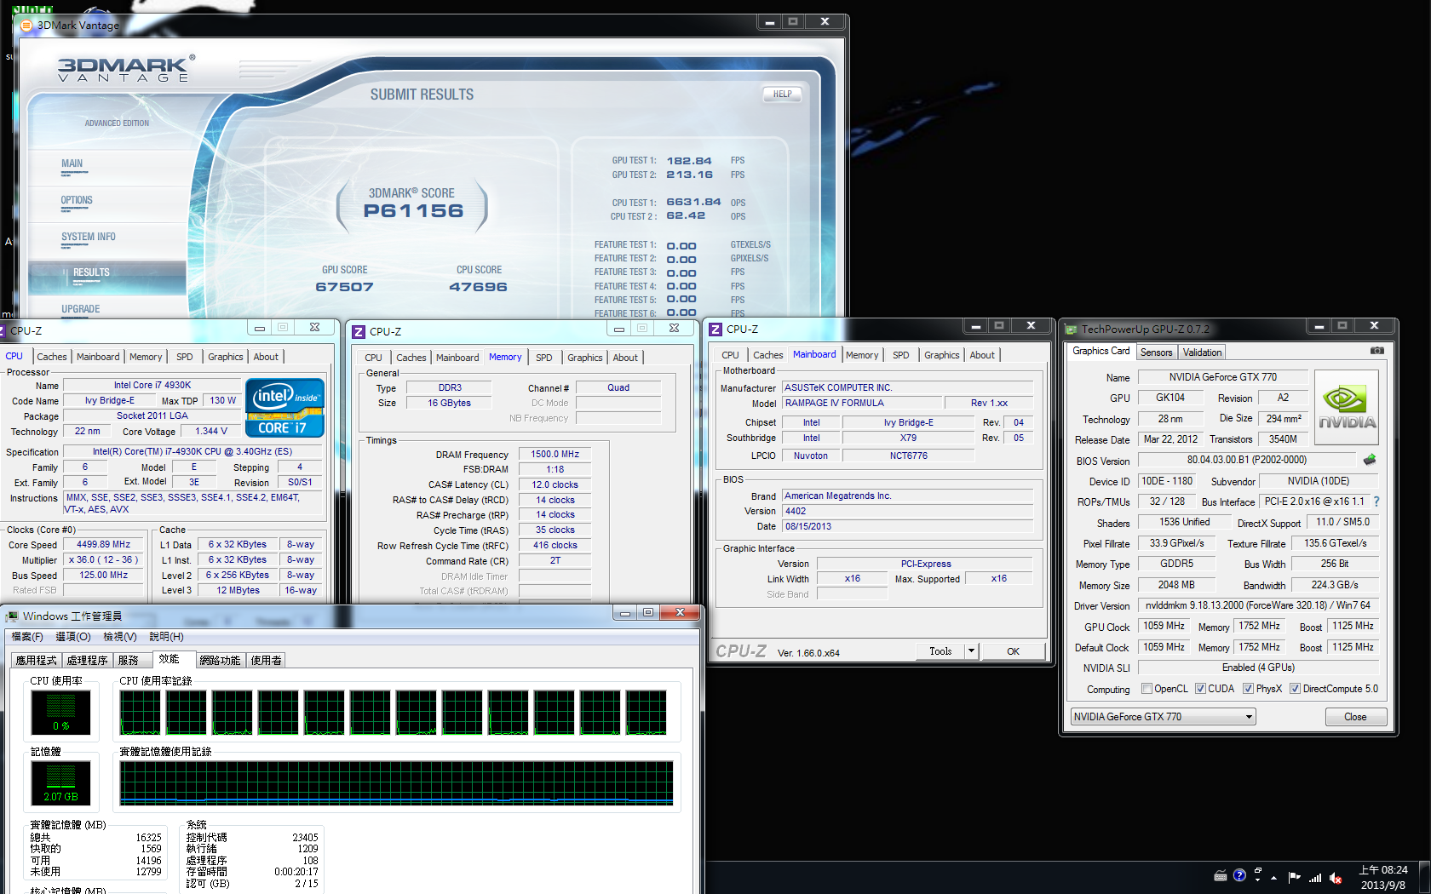Switch to the Sensors tab in GPU-Z
This screenshot has height=894, width=1431.
(1156, 352)
